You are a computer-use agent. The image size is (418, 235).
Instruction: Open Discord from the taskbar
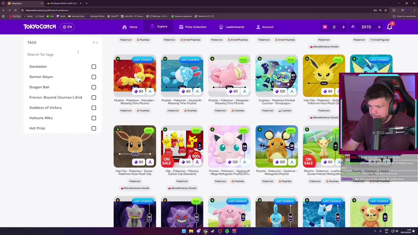coord(198,231)
